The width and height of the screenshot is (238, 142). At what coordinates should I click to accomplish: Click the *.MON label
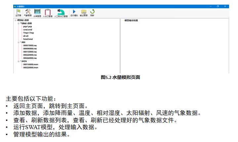tap(23, 61)
